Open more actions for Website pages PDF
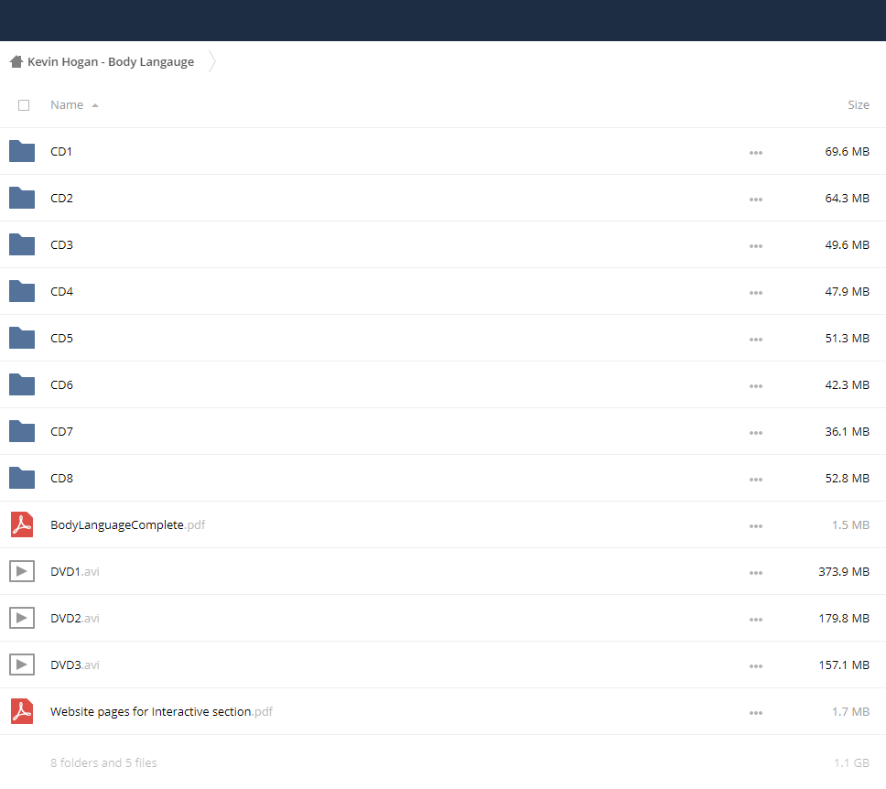886x789 pixels. (756, 713)
